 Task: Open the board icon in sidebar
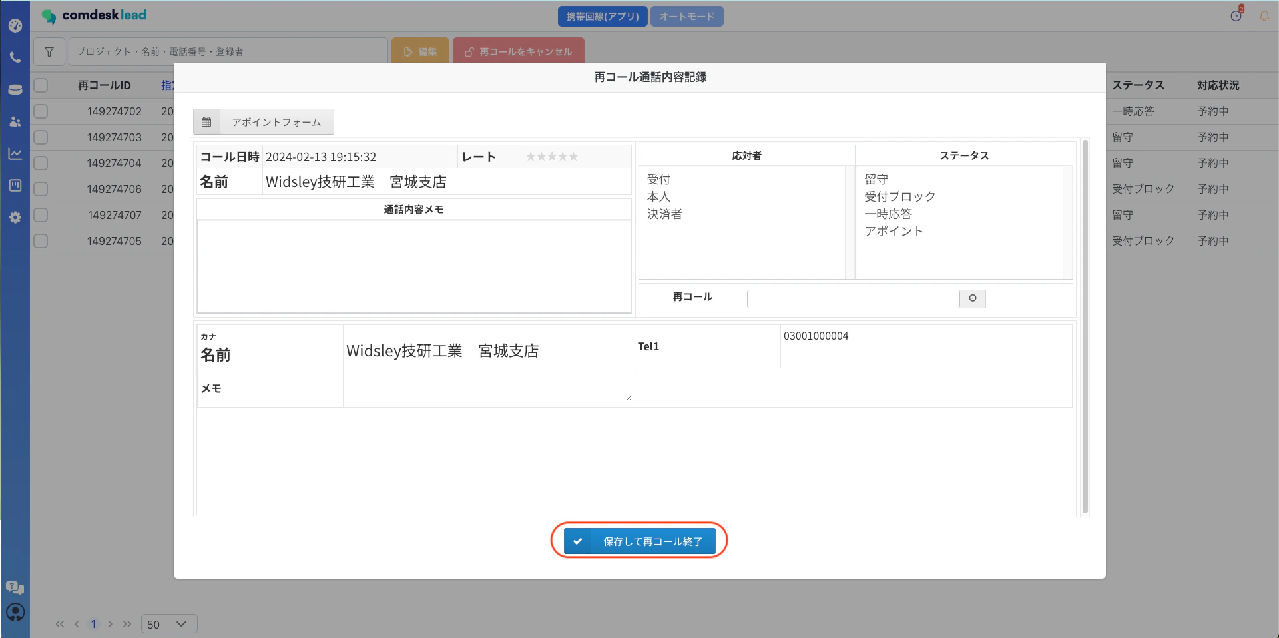(15, 185)
